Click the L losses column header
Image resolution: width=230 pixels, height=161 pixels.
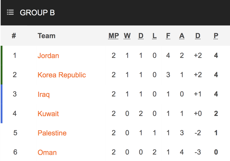pyautogui.click(x=154, y=36)
